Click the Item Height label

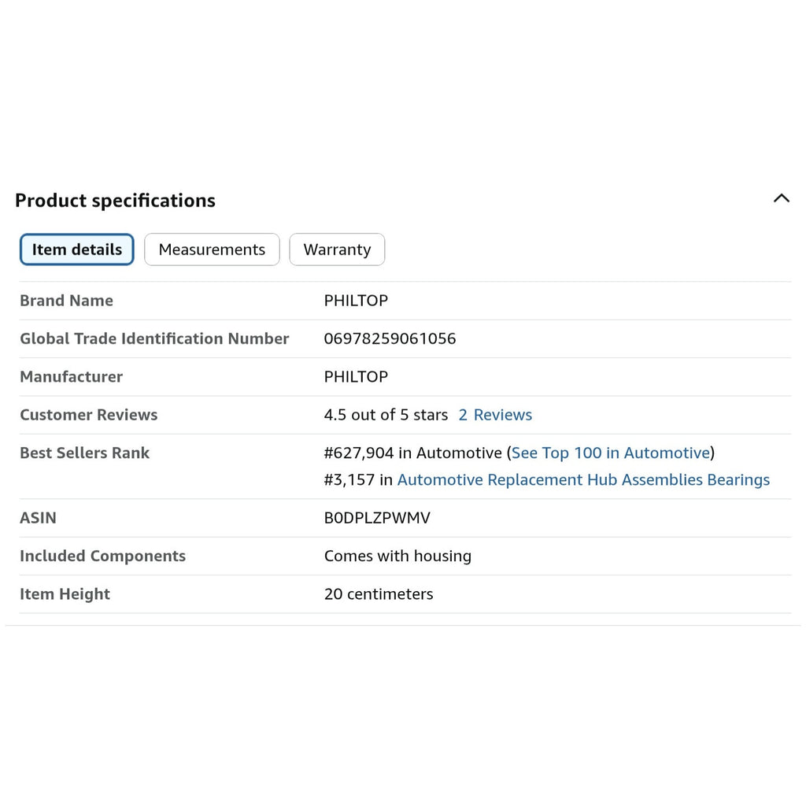[x=65, y=593]
